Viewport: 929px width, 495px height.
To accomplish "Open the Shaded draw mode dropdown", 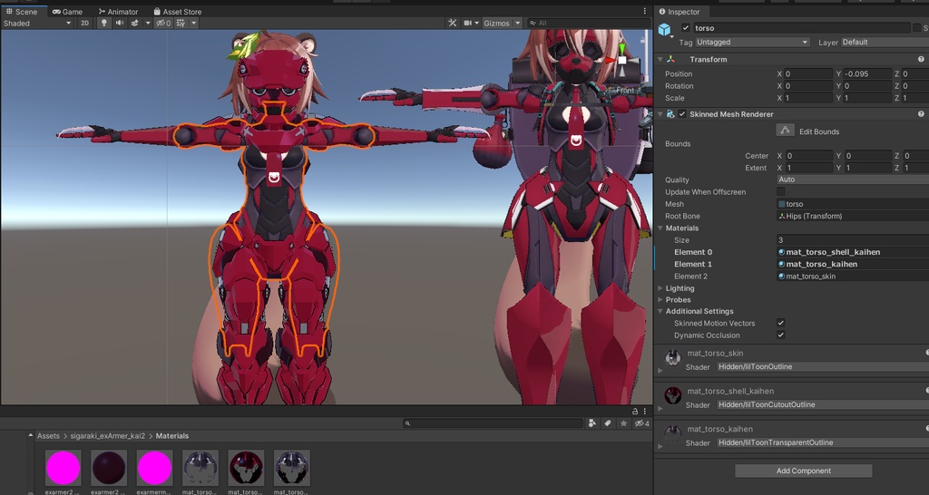I will [36, 23].
